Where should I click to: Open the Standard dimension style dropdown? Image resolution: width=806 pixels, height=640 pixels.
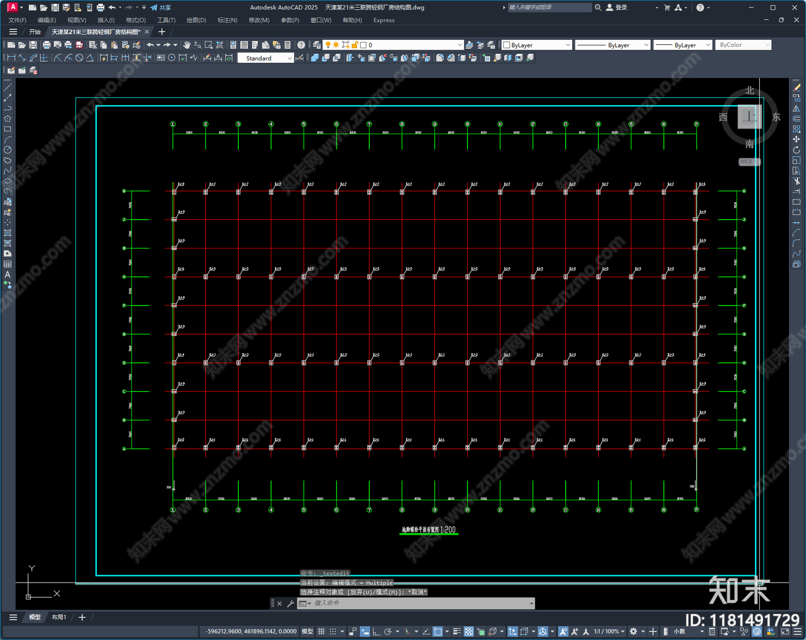(265, 58)
